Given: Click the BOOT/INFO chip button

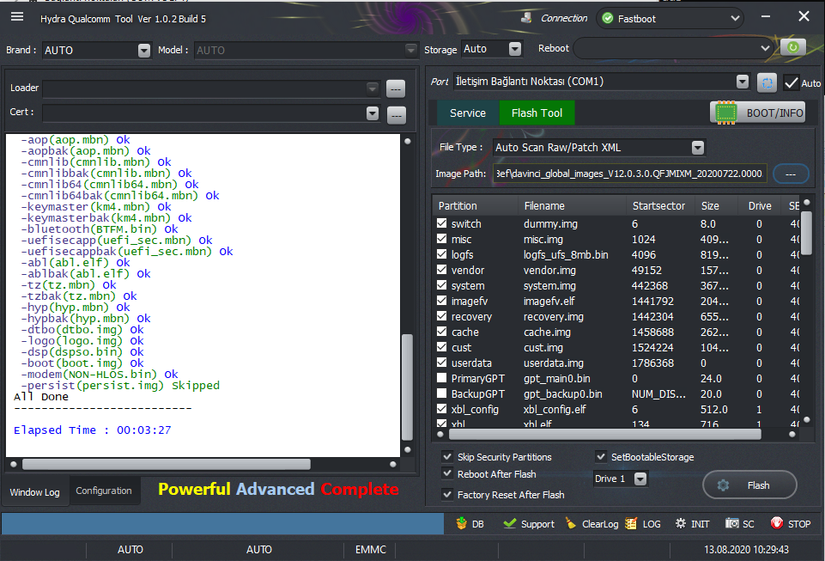Looking at the screenshot, I should pos(758,113).
